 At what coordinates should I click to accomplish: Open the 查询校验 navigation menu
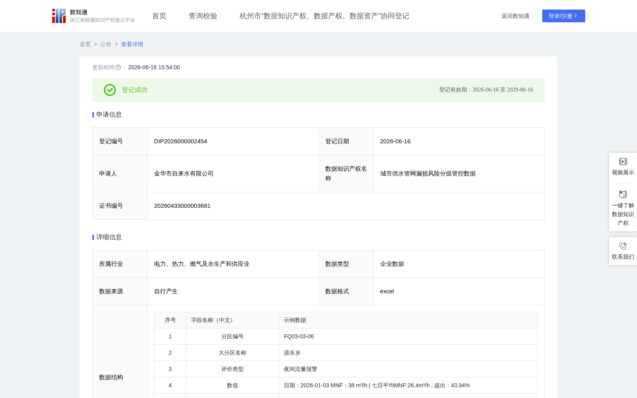tap(203, 16)
